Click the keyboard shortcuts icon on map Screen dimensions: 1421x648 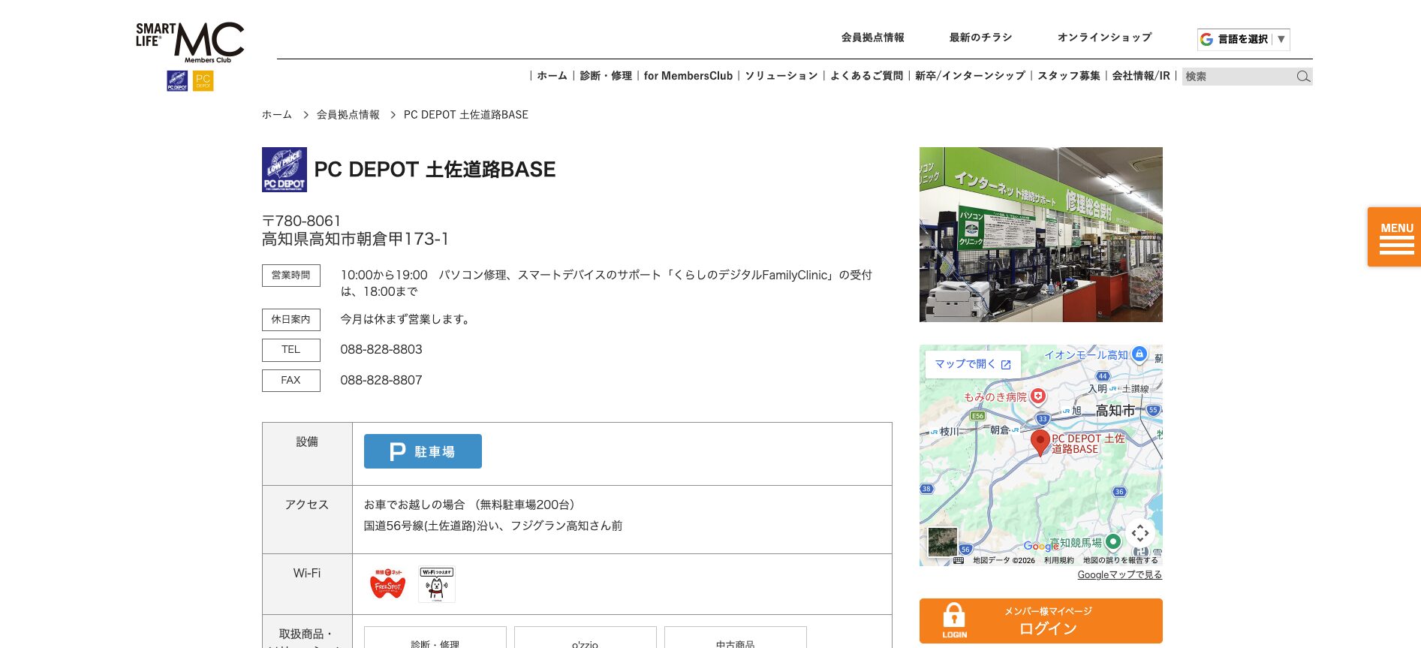[959, 560]
